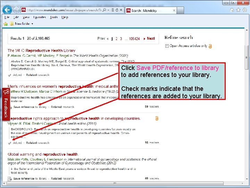Click the 59 readers count text
This screenshot has width=250, height=188.
152,107
